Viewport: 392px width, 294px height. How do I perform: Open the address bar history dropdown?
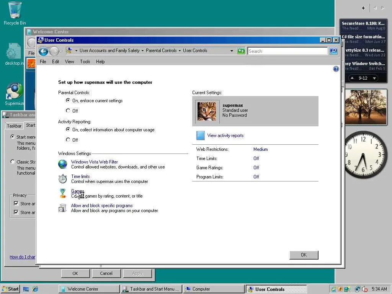pos(232,51)
